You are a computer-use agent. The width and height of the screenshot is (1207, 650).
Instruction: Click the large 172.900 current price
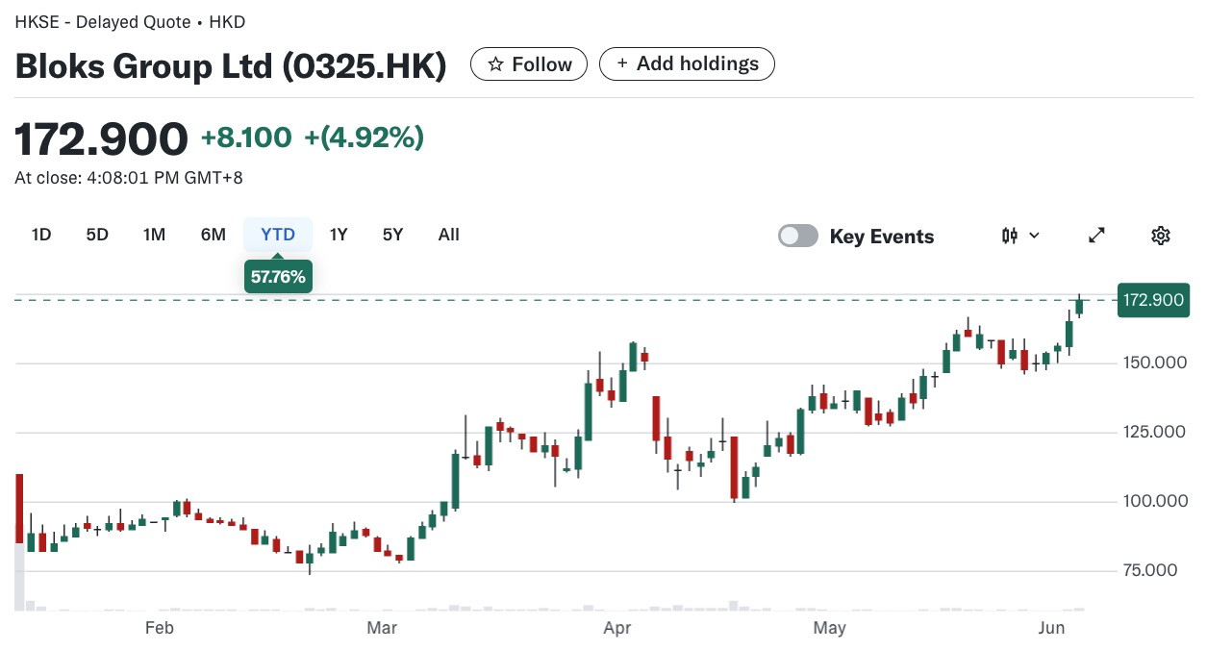[101, 139]
